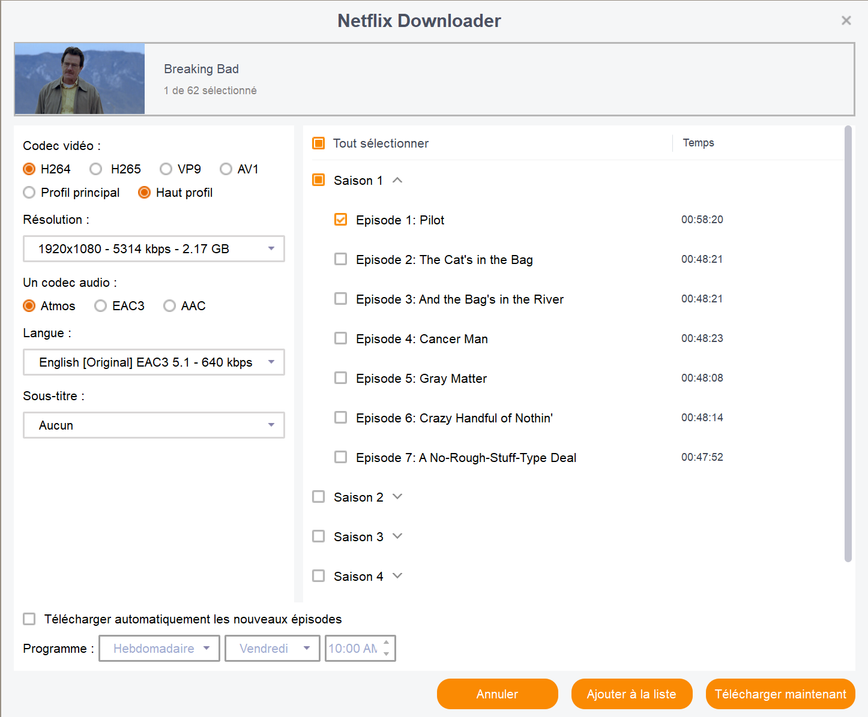
Task: Toggle the Saison 2 checkbox
Action: 319,497
